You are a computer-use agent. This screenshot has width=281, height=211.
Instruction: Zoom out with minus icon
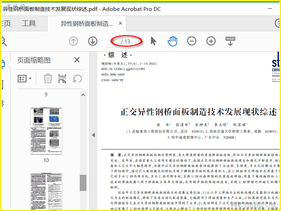point(192,41)
